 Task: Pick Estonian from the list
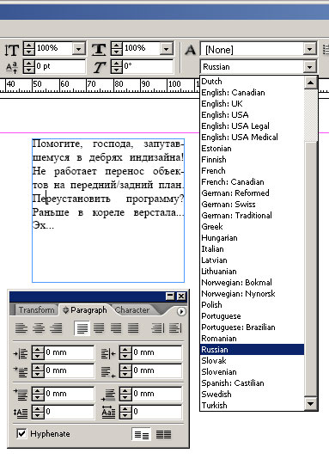click(x=252, y=149)
